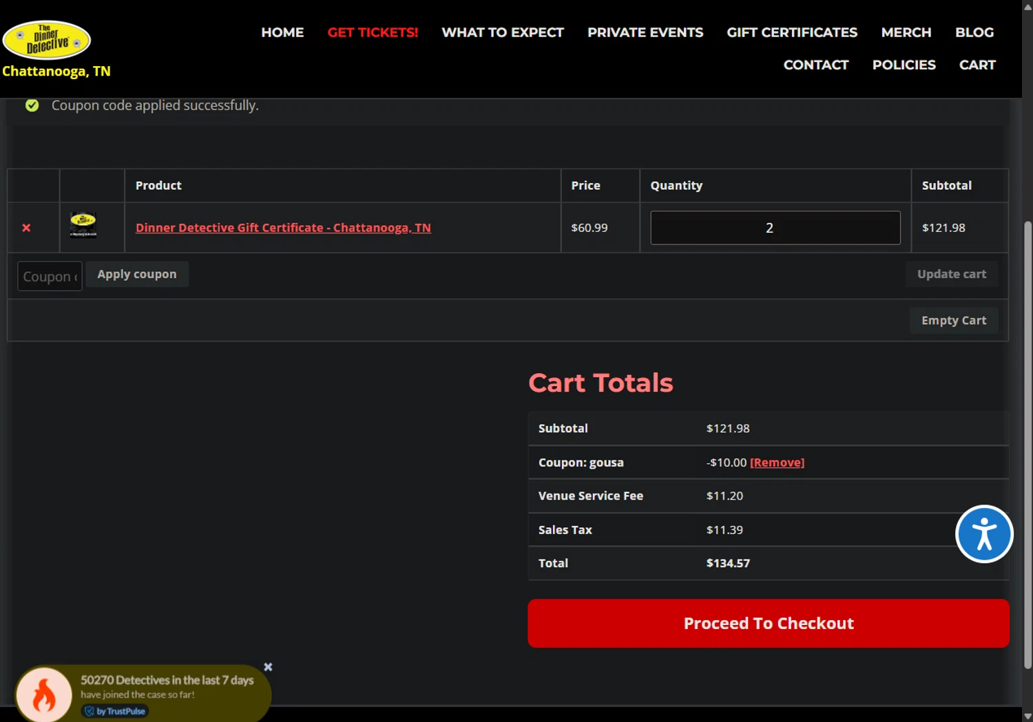Click the Sales Tax $11.39 value
This screenshot has width=1033, height=722.
724,530
